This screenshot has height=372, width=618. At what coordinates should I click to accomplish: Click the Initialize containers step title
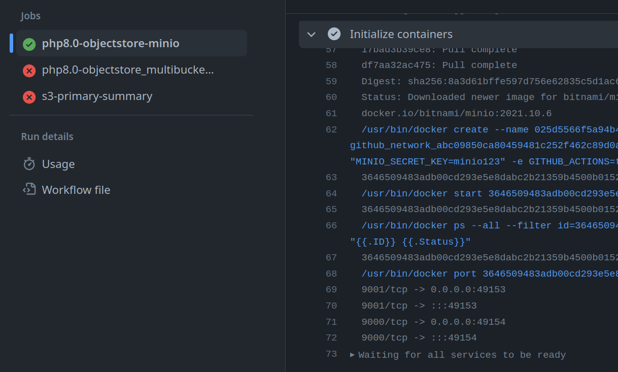(x=401, y=35)
